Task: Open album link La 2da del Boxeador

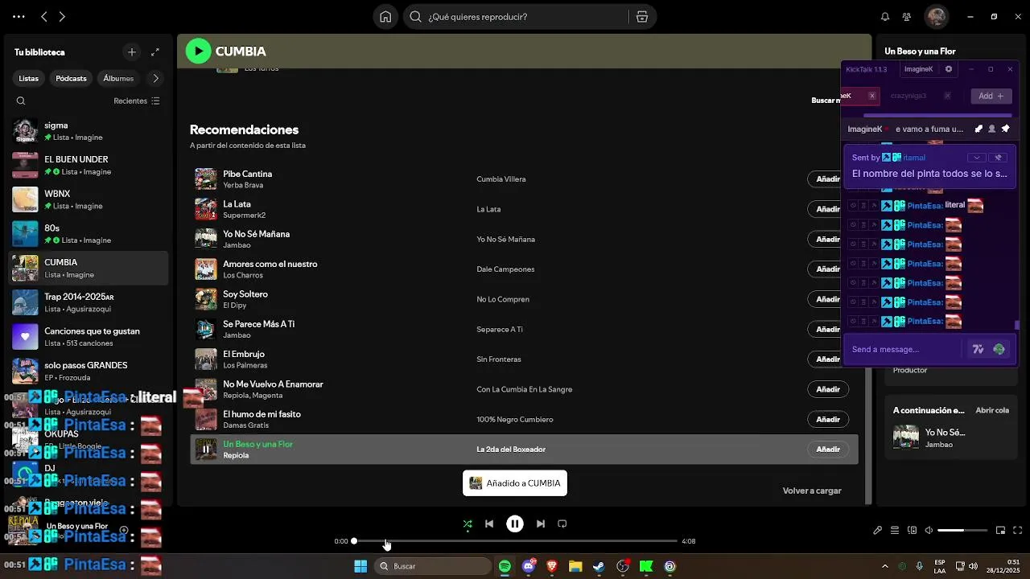Action: [511, 450]
